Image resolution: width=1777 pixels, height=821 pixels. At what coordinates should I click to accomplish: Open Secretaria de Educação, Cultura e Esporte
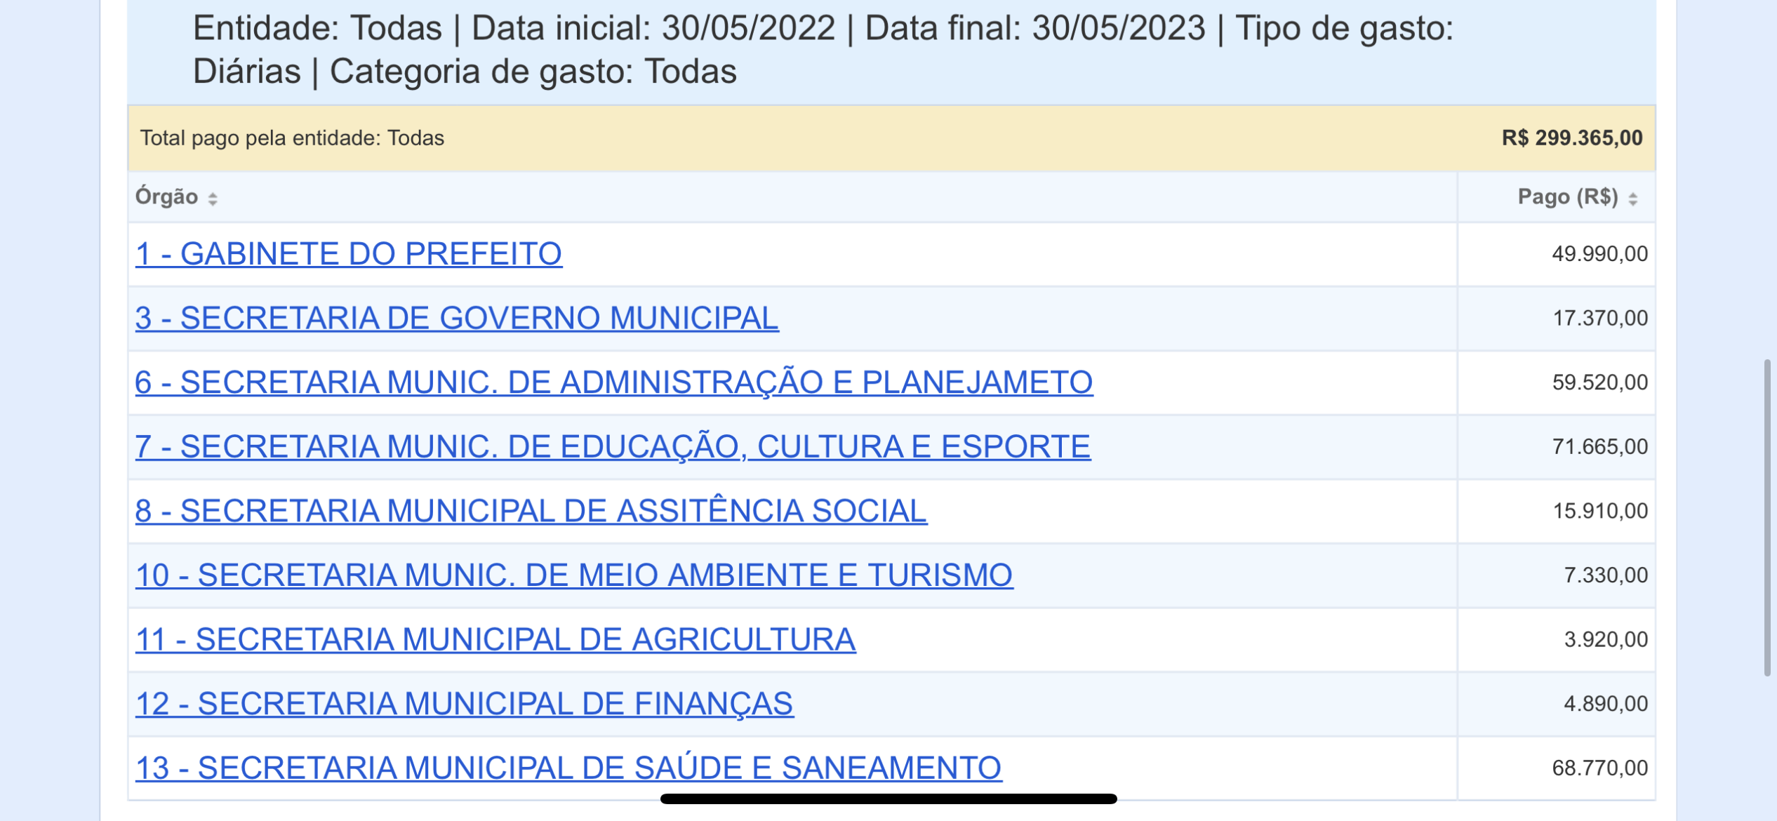pos(613,447)
